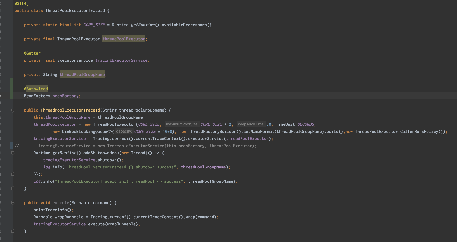This screenshot has height=242, width=457.
Task: Click BeanFactory type name
Action: pos(37,96)
